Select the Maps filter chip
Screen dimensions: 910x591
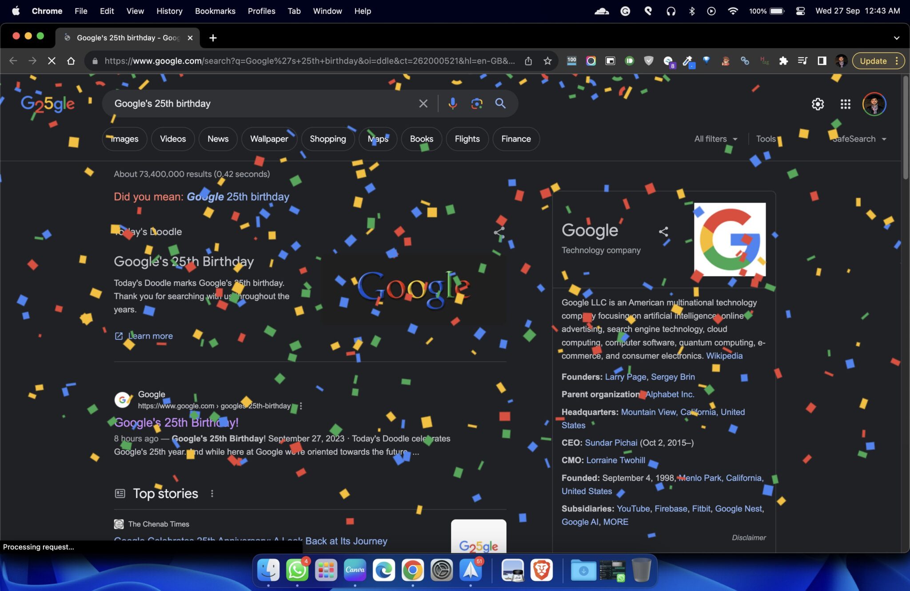point(378,139)
